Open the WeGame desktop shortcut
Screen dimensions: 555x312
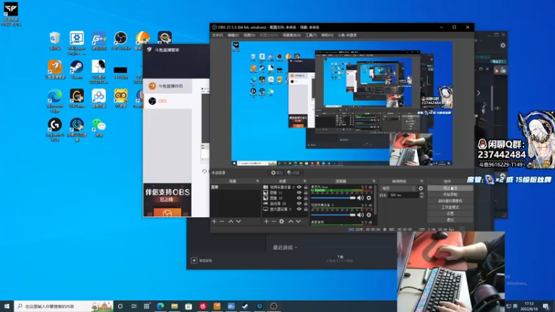77,98
